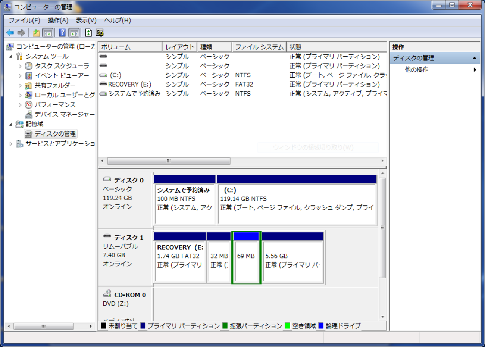This screenshot has height=347, width=485.
Task: Click the コンピューターの管理 root node icon
Action: [x=10, y=47]
